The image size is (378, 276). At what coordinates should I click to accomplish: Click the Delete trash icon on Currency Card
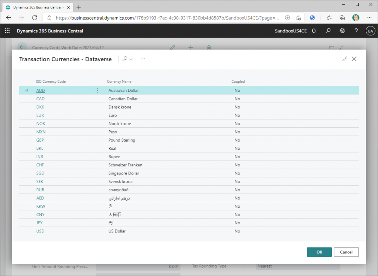pos(209,48)
